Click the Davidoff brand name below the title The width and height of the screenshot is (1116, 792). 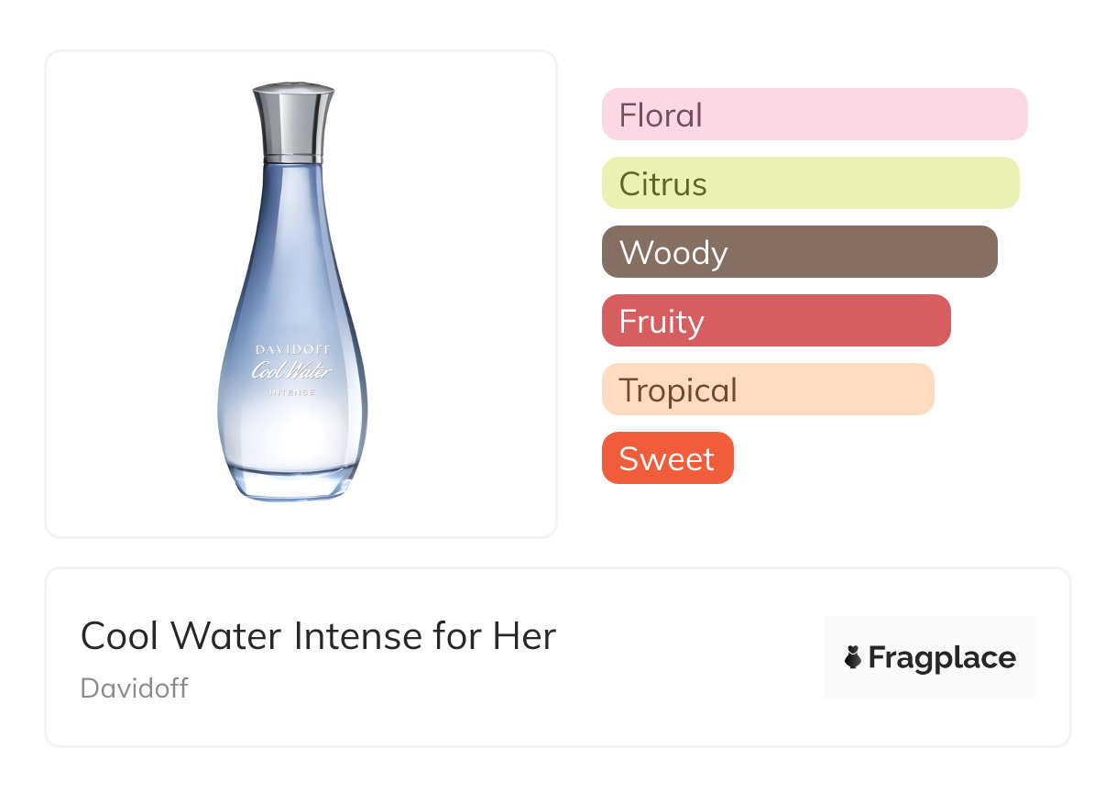point(134,688)
